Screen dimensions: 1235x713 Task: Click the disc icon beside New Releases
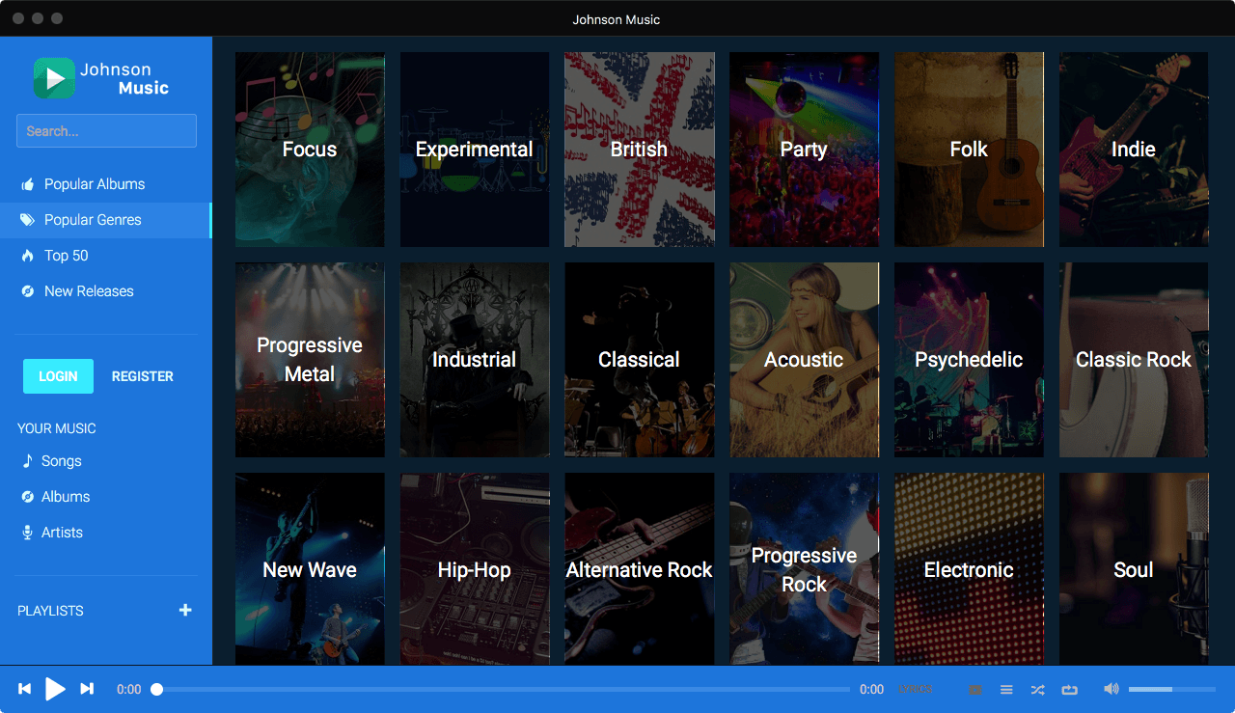(28, 291)
